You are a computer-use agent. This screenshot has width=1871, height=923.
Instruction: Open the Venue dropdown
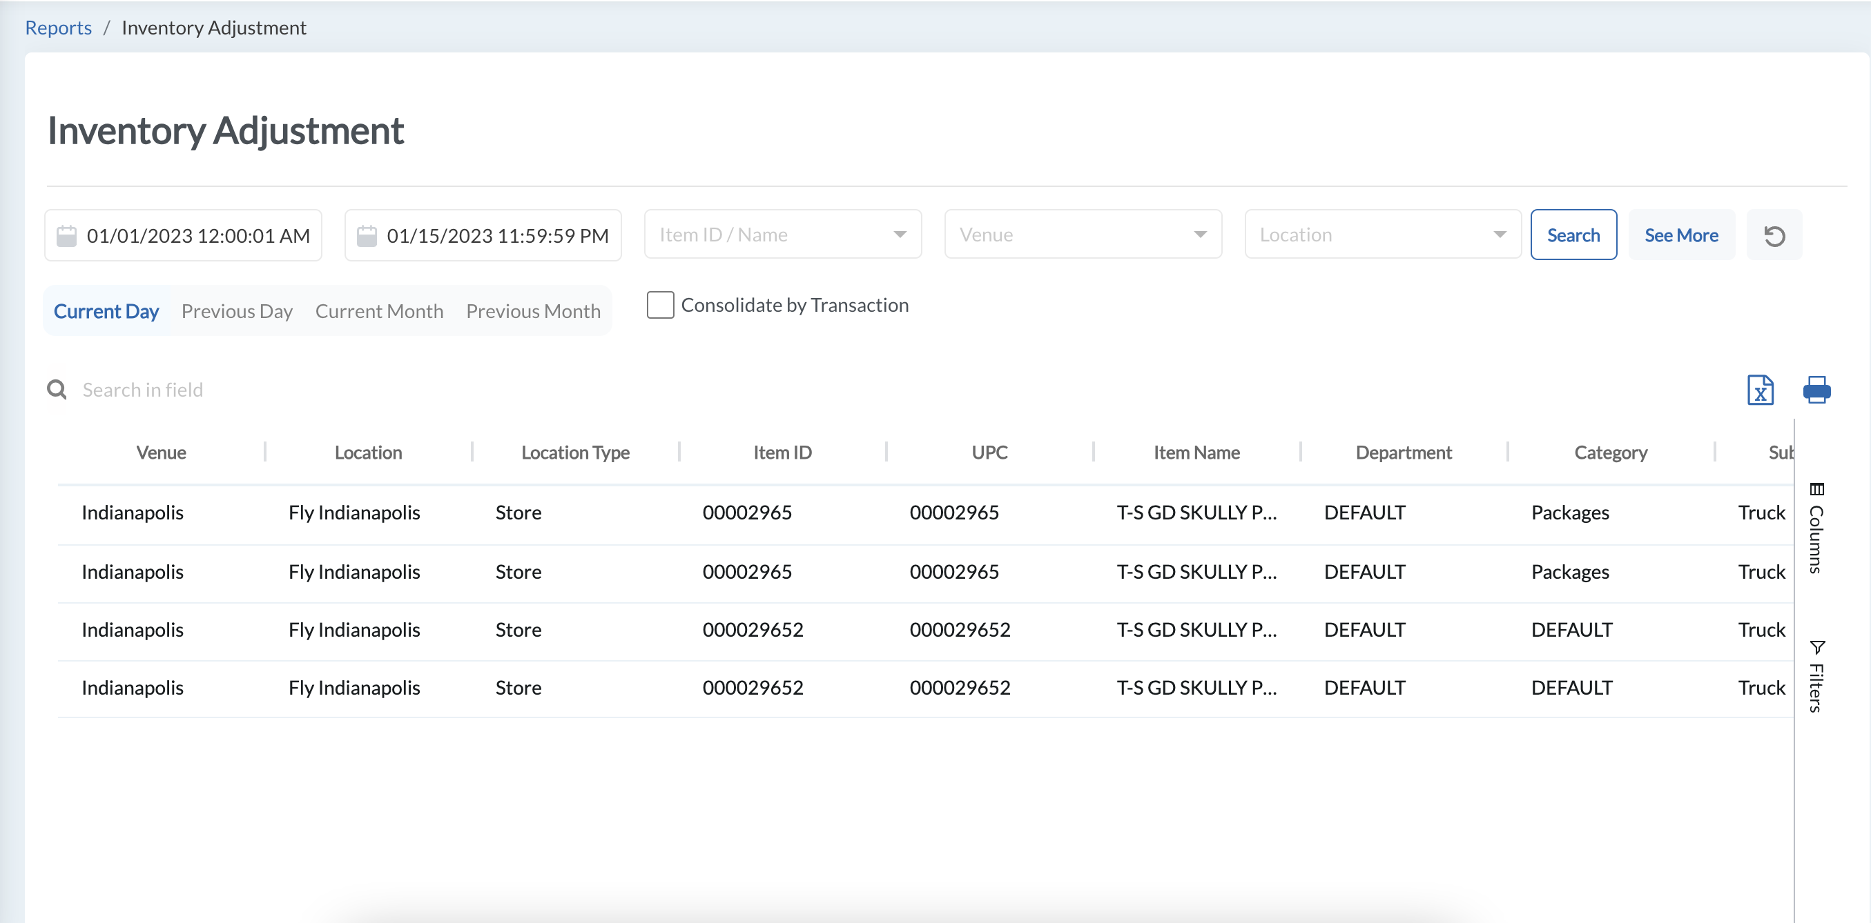[x=1199, y=234]
